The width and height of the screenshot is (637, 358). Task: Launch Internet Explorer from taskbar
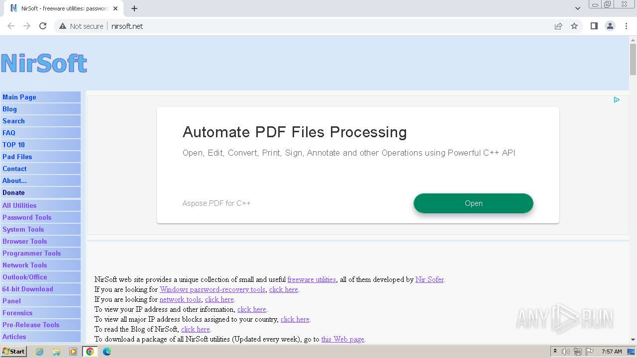(x=39, y=352)
